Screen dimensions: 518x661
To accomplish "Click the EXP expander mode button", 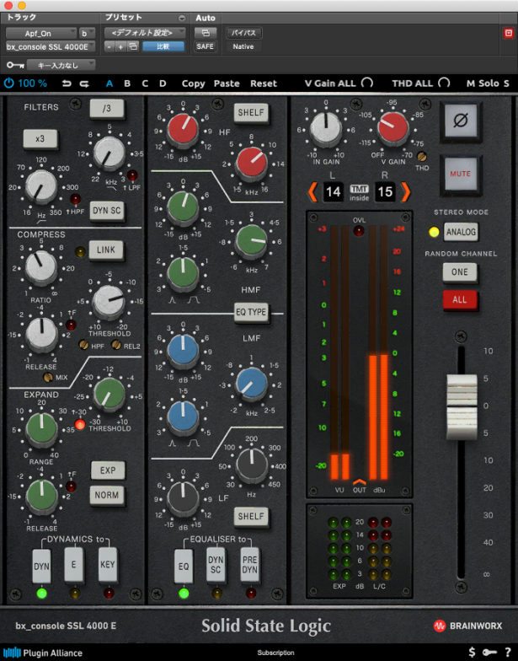I will click(x=108, y=470).
